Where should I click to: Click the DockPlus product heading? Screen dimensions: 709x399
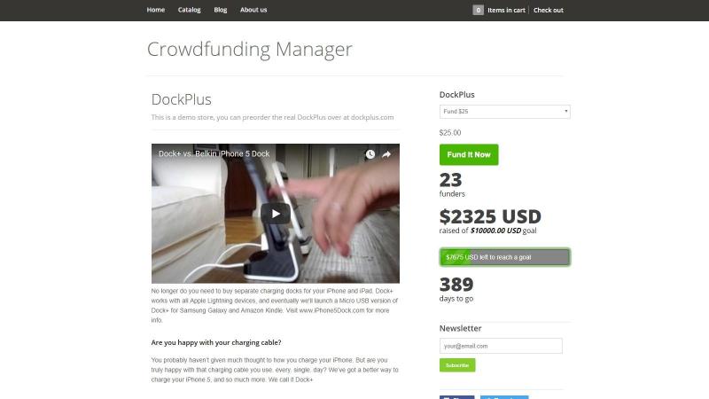coord(182,99)
